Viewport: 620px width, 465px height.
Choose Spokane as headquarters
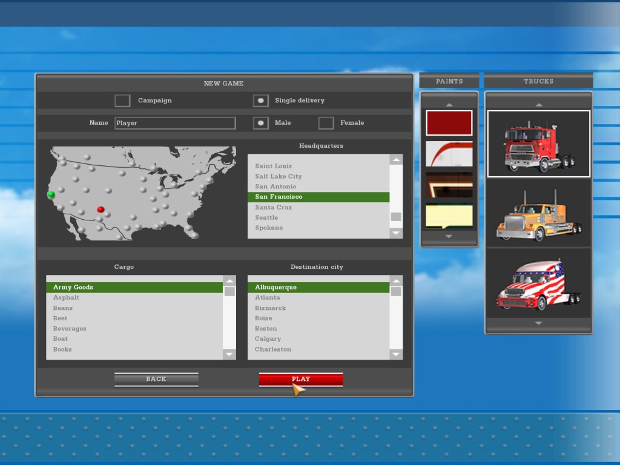(x=318, y=228)
